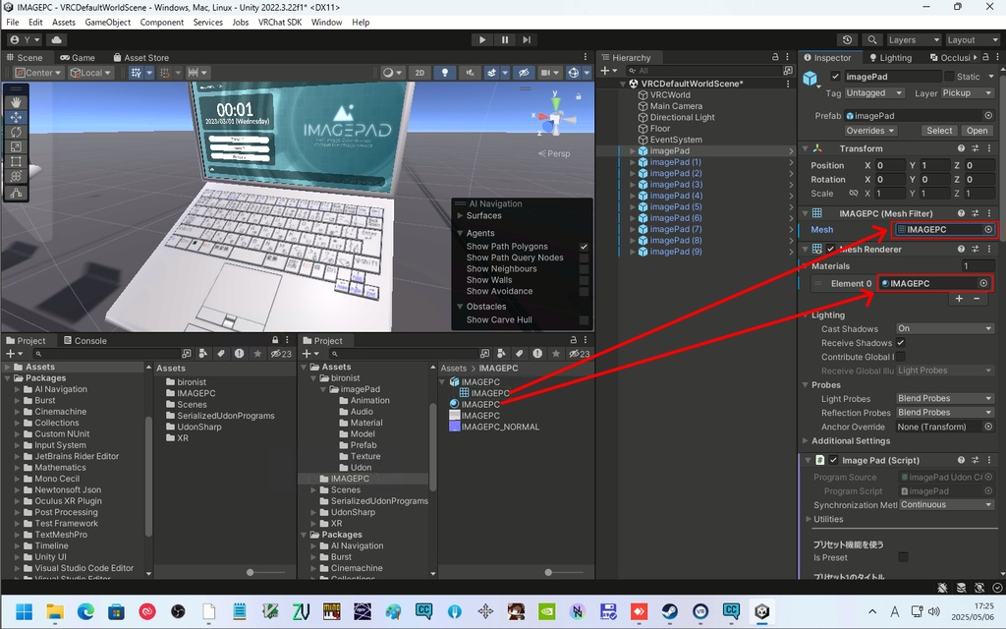Open the cloud services icon
This screenshot has width=1006, height=629.
click(56, 39)
